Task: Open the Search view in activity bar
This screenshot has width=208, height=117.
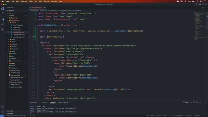Action: click(3, 13)
